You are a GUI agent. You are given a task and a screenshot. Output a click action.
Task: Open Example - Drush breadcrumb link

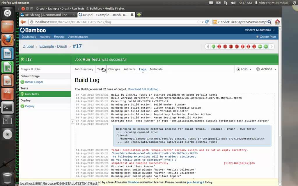53,46
